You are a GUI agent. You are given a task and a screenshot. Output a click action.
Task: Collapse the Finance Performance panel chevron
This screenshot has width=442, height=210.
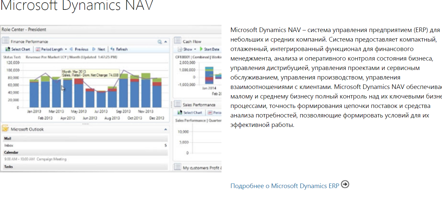coord(166,42)
